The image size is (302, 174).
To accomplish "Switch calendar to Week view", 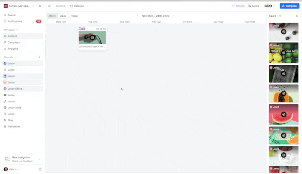I will point(63,16).
